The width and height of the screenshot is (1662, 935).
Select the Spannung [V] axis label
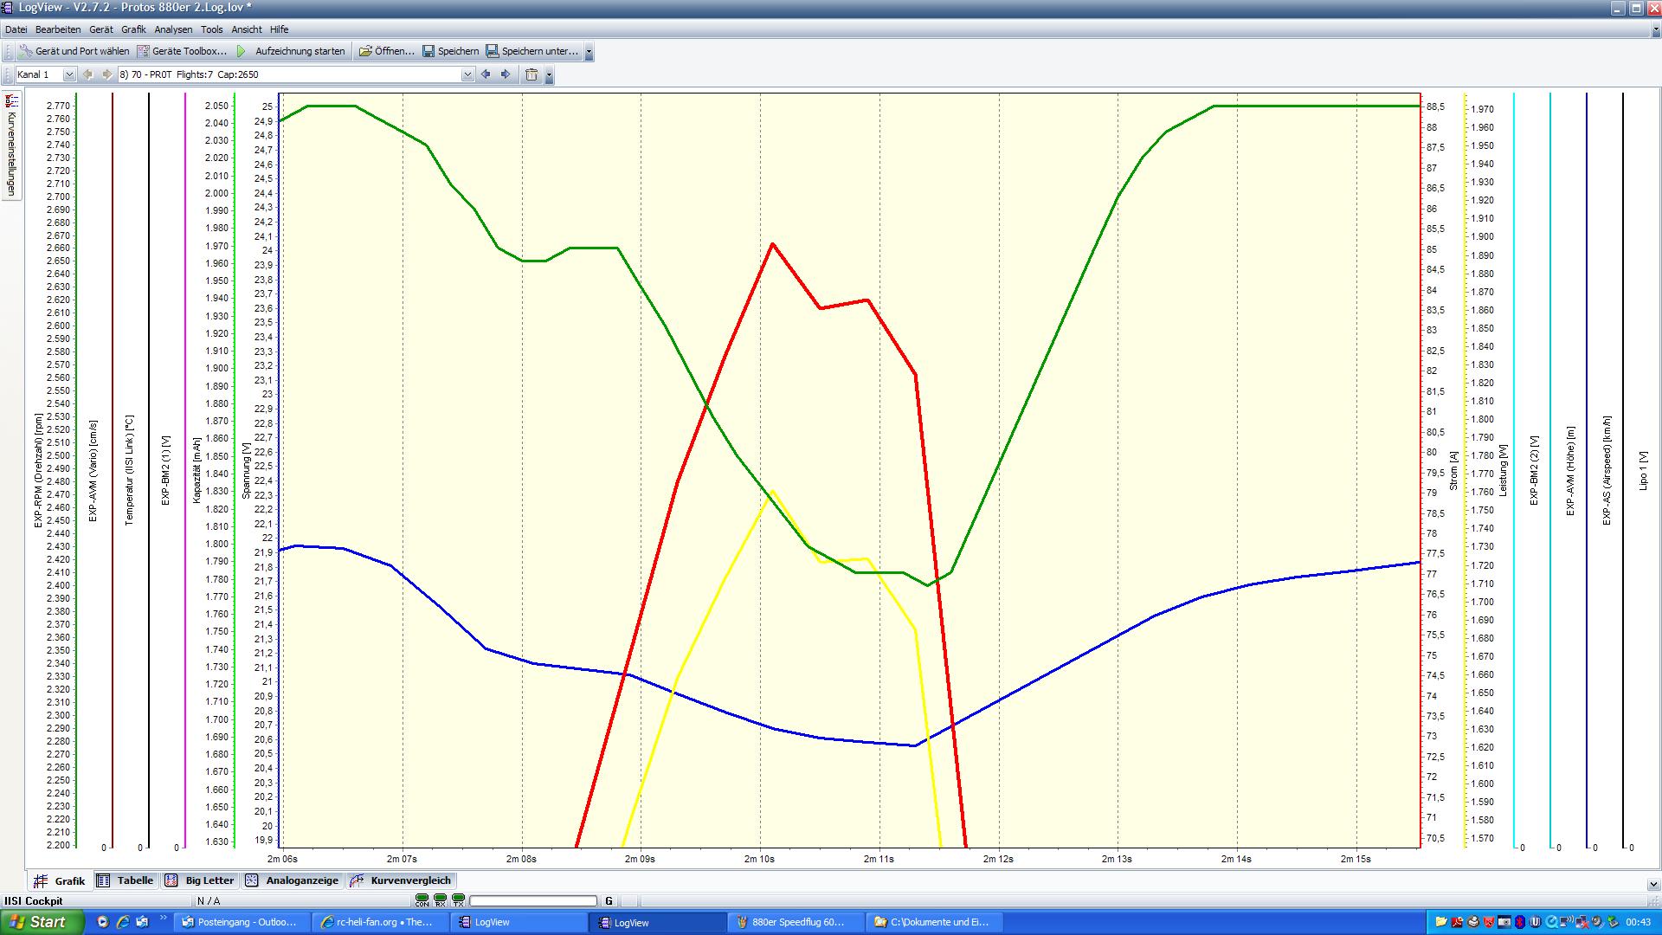[246, 470]
